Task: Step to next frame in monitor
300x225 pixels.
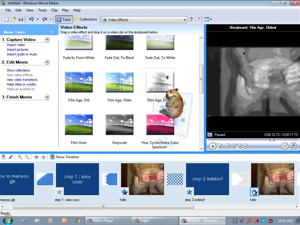Action: click(240, 146)
